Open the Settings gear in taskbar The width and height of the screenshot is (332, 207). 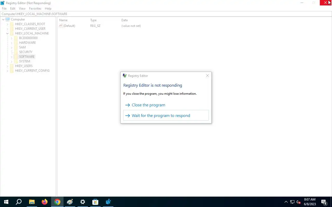(x=83, y=202)
